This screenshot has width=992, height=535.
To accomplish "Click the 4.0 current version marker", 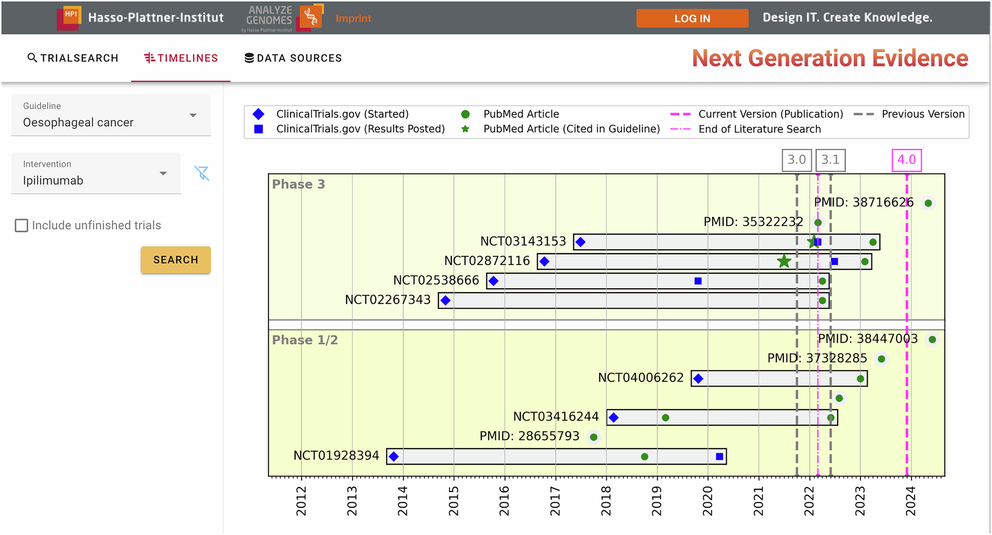I will click(906, 160).
